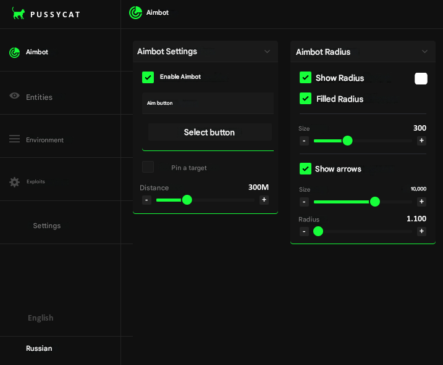Select English language
Screen dimensions: 443x365
point(40,318)
